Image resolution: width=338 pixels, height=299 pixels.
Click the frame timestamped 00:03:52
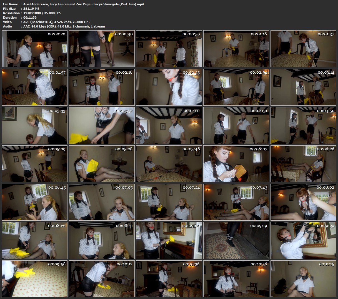102,126
